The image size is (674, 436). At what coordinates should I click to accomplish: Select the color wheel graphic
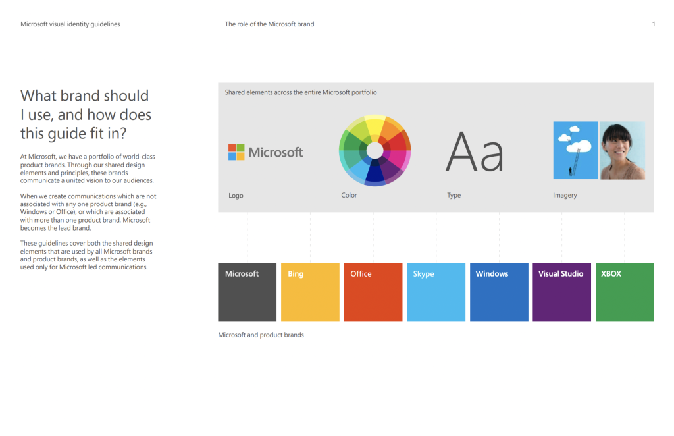[375, 150]
